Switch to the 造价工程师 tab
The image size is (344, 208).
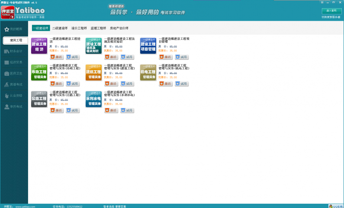[79, 28]
